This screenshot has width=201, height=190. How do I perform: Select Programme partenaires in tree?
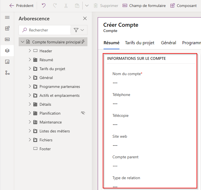(60, 87)
